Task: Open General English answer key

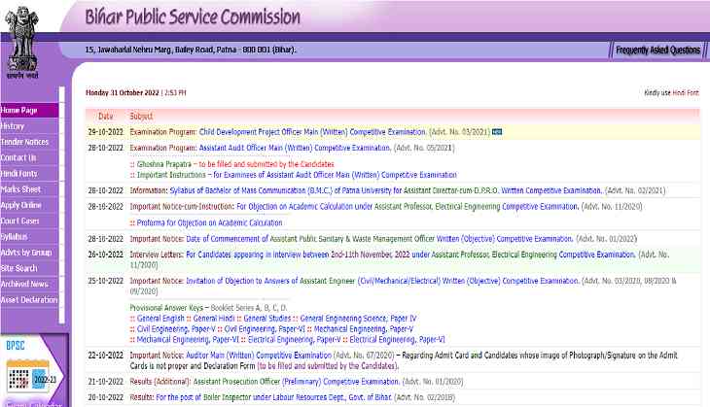Action: [x=160, y=319]
